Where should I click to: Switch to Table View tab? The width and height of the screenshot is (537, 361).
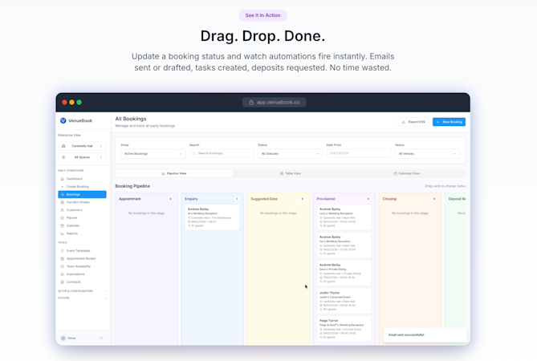click(291, 173)
